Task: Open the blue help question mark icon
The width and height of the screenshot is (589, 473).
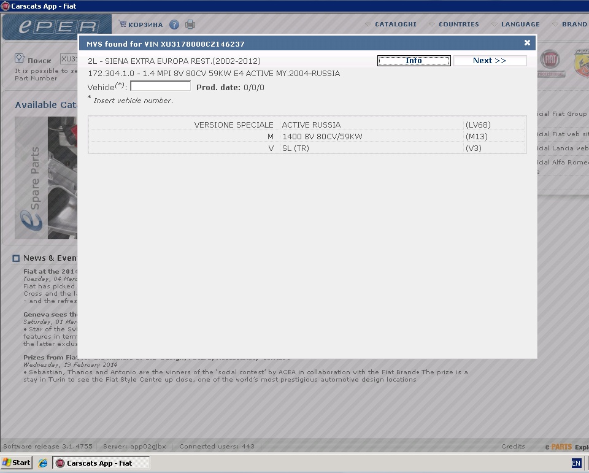Action: tap(174, 25)
